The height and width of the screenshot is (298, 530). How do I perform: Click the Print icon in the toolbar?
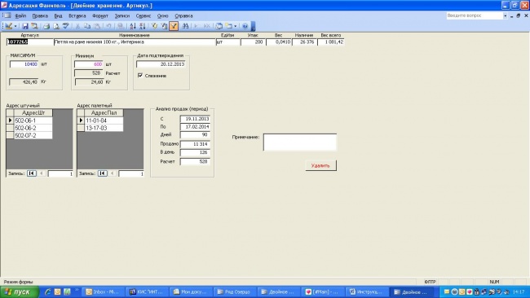click(x=46, y=26)
